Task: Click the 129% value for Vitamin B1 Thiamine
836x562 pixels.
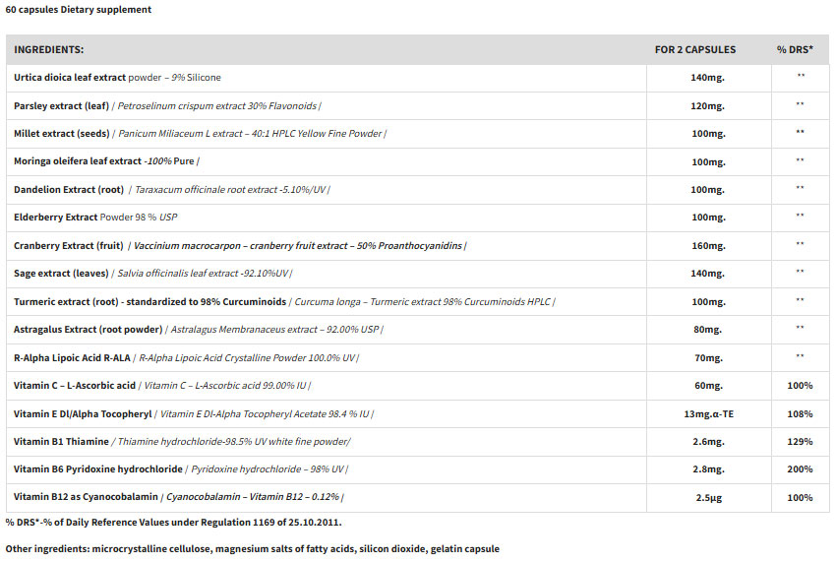Action: click(800, 442)
